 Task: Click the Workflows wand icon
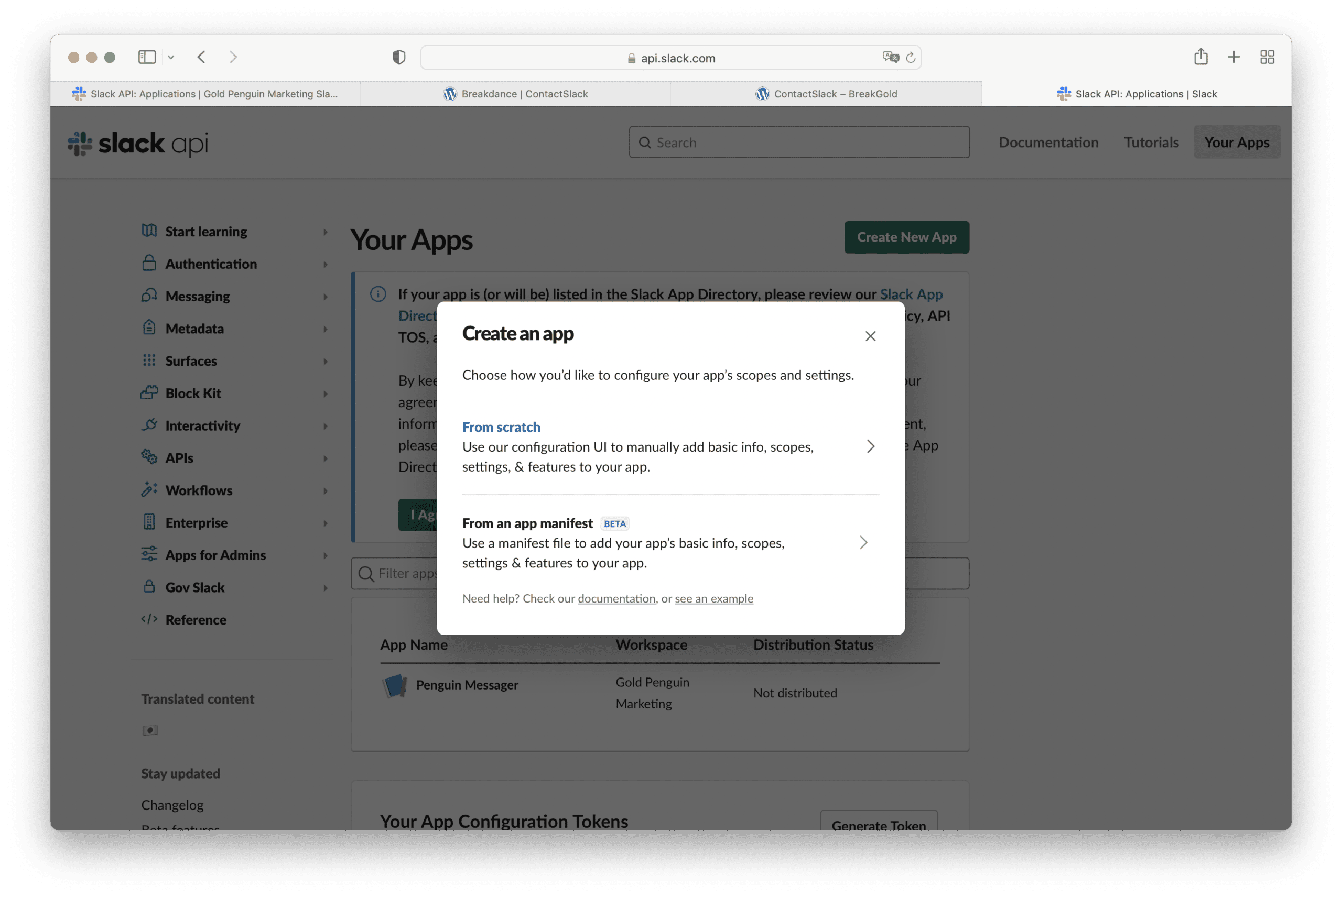pos(149,489)
